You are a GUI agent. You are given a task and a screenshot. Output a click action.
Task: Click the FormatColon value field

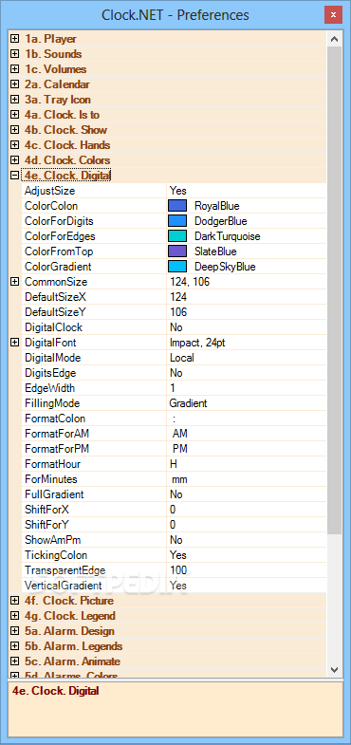coord(247,419)
